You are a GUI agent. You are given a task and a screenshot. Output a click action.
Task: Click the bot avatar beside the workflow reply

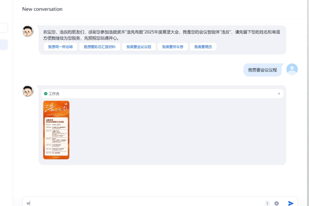coord(28,91)
